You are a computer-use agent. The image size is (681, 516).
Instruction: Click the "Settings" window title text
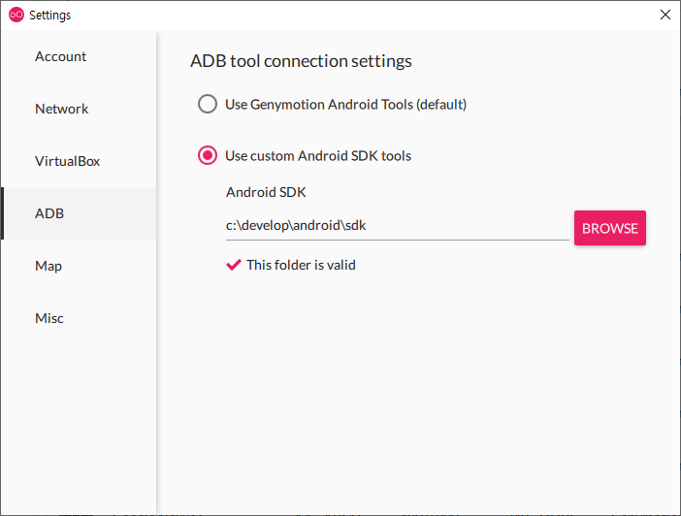[50, 16]
